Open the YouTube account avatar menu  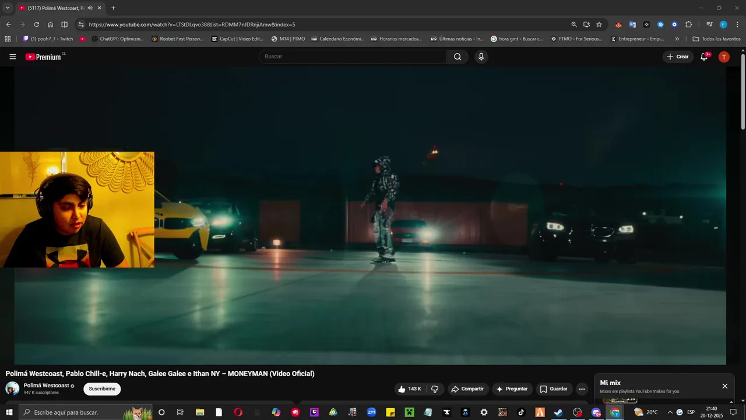tap(724, 57)
